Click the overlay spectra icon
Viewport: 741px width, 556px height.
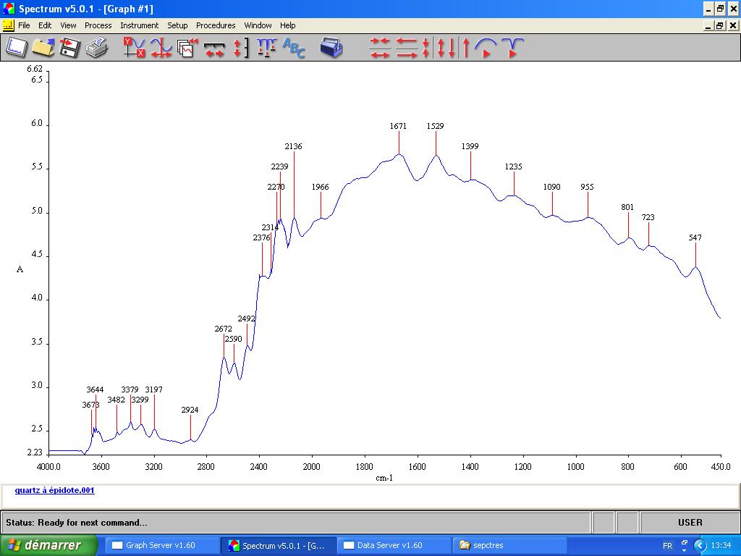(x=187, y=48)
